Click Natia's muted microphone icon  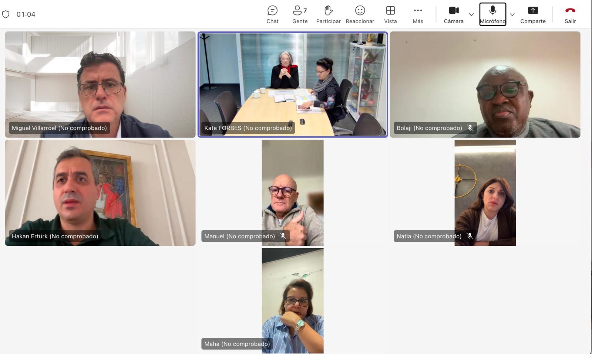pyautogui.click(x=470, y=236)
